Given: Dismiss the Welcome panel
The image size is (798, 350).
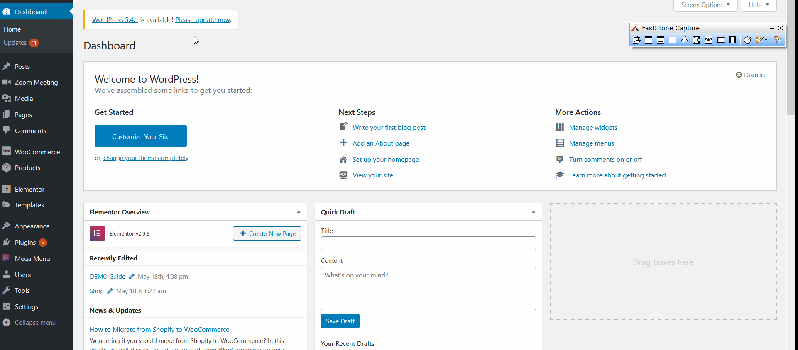Looking at the screenshot, I should point(750,75).
